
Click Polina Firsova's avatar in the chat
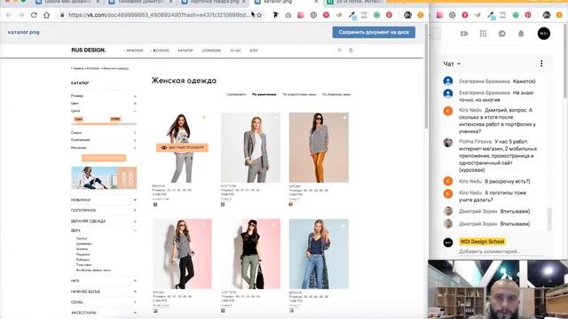pos(448,142)
